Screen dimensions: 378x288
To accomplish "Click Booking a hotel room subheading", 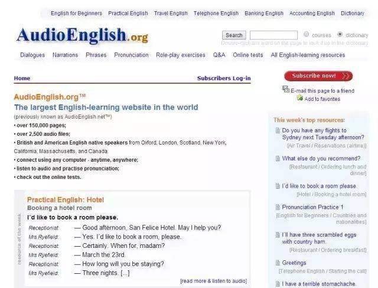I will coord(60,208).
